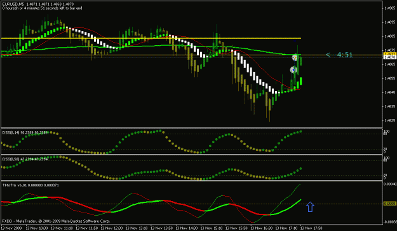Click the FXDD - MetaTrader copyright text
The image size is (397, 231).
coord(56,221)
